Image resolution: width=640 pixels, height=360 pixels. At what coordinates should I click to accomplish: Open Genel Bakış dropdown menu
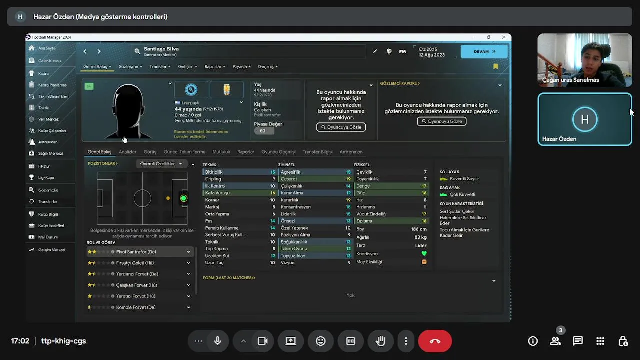(97, 66)
